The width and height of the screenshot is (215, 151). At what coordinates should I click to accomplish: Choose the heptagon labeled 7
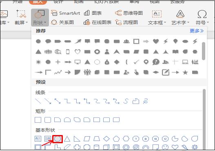[136, 139]
